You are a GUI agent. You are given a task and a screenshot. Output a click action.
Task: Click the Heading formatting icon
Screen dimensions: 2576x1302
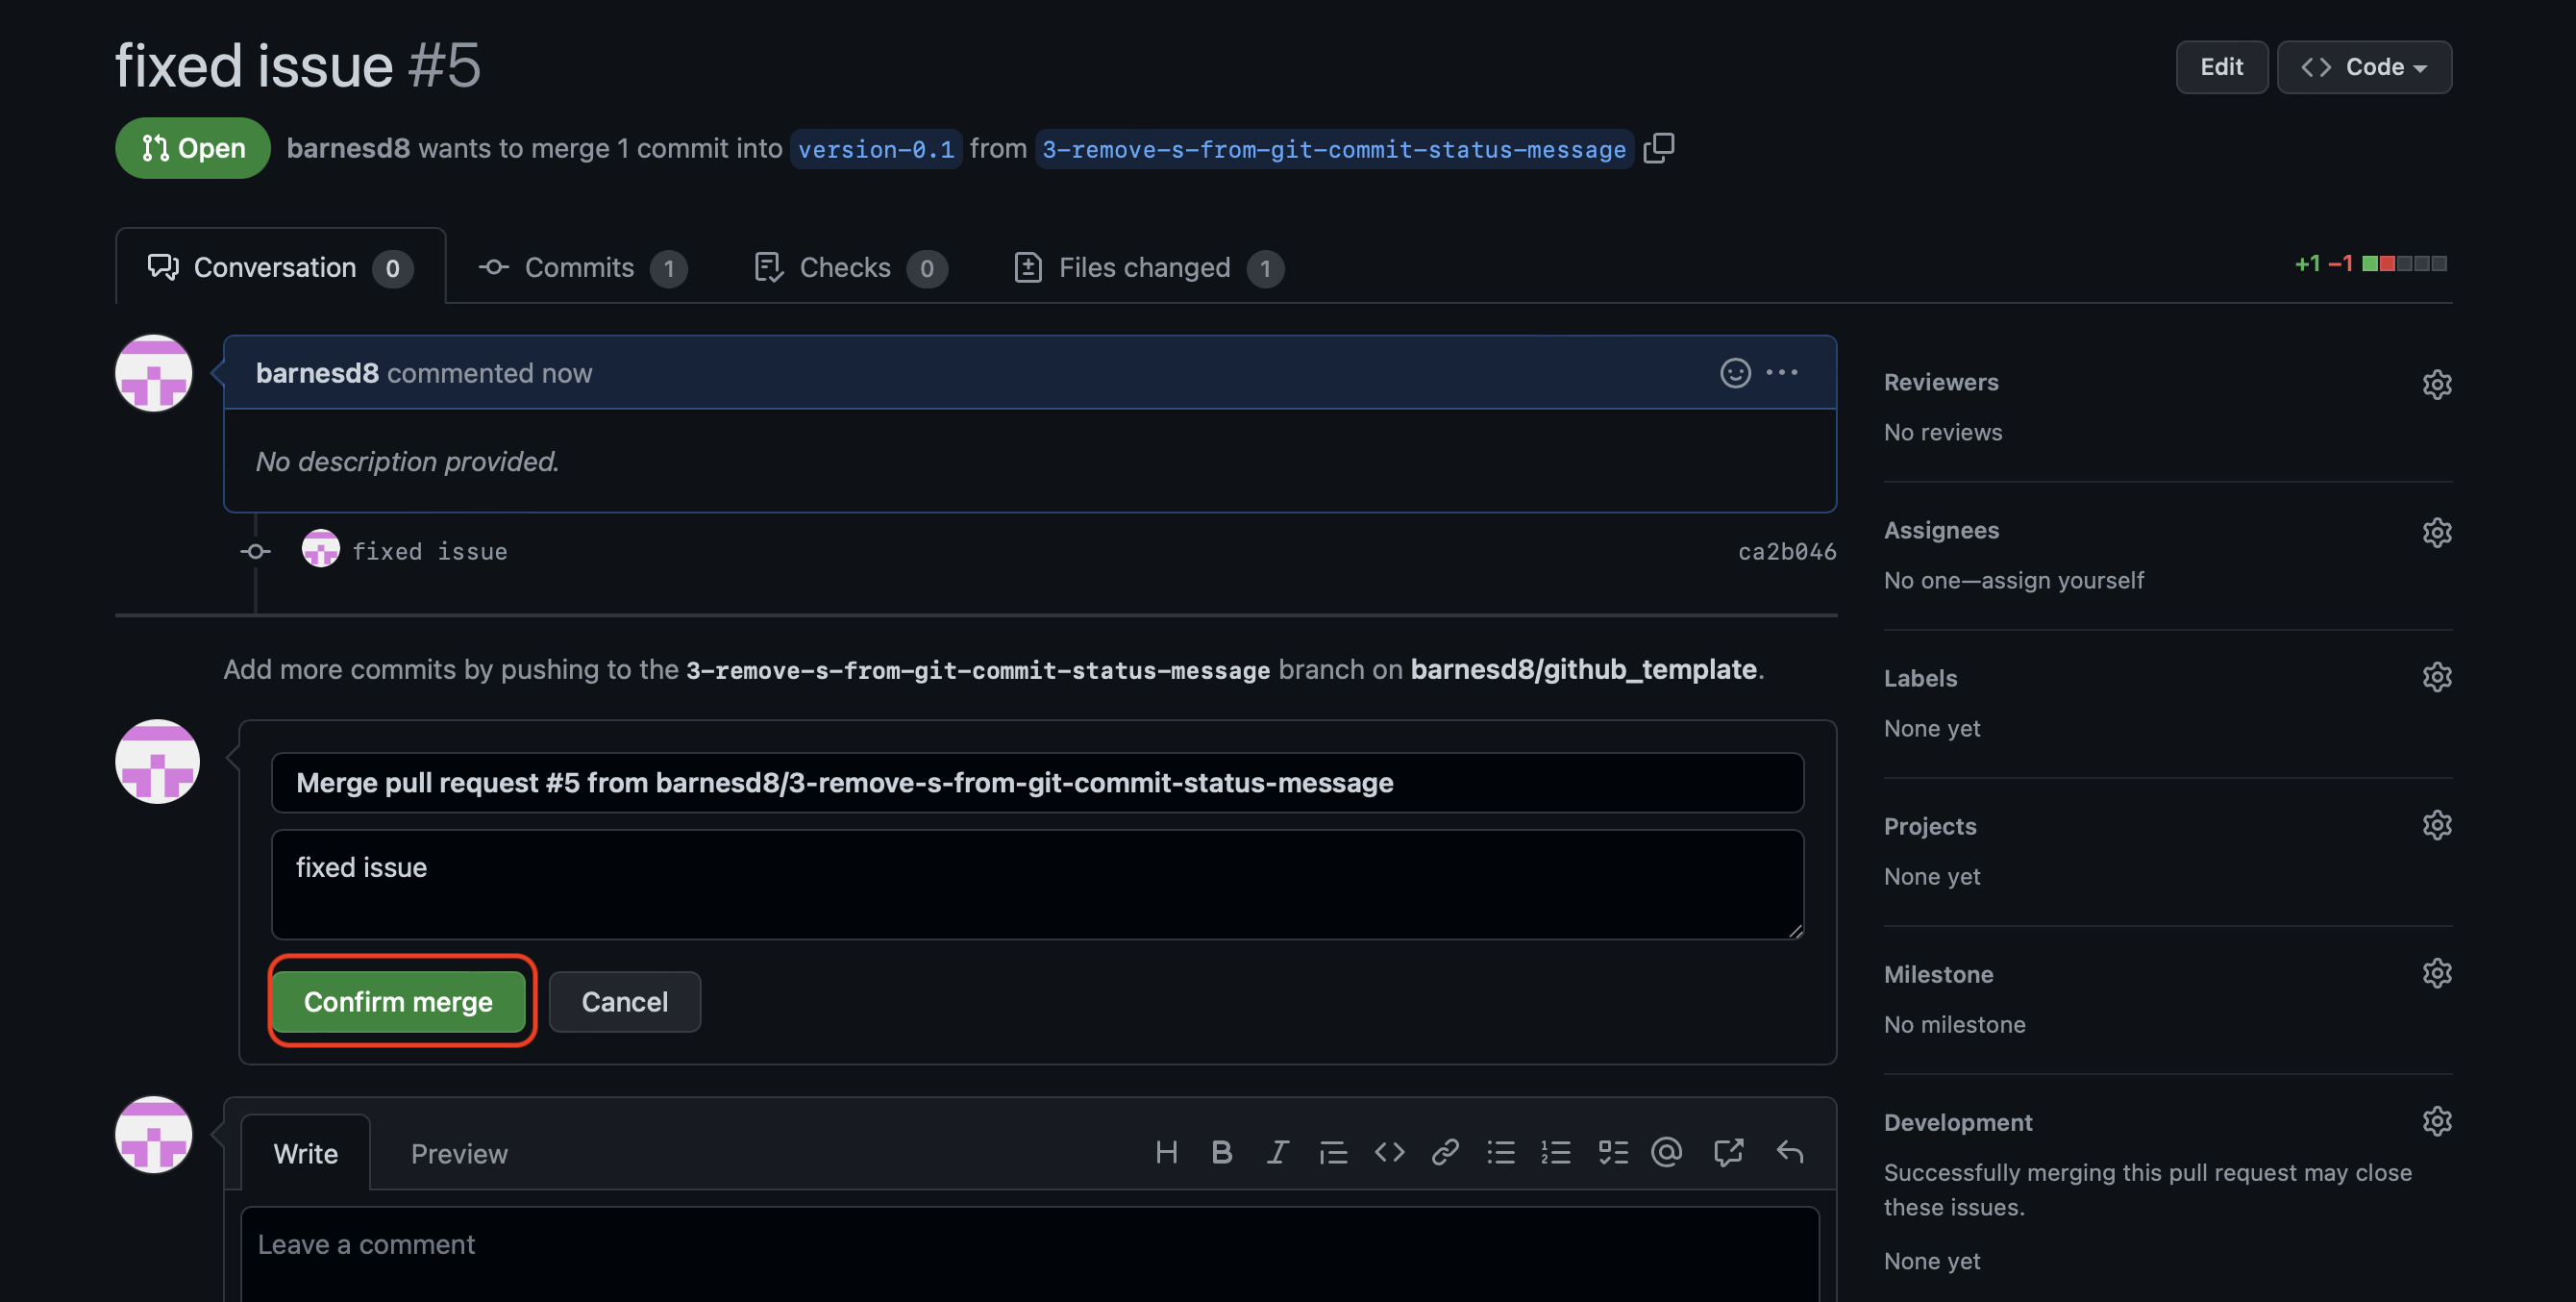point(1165,1153)
